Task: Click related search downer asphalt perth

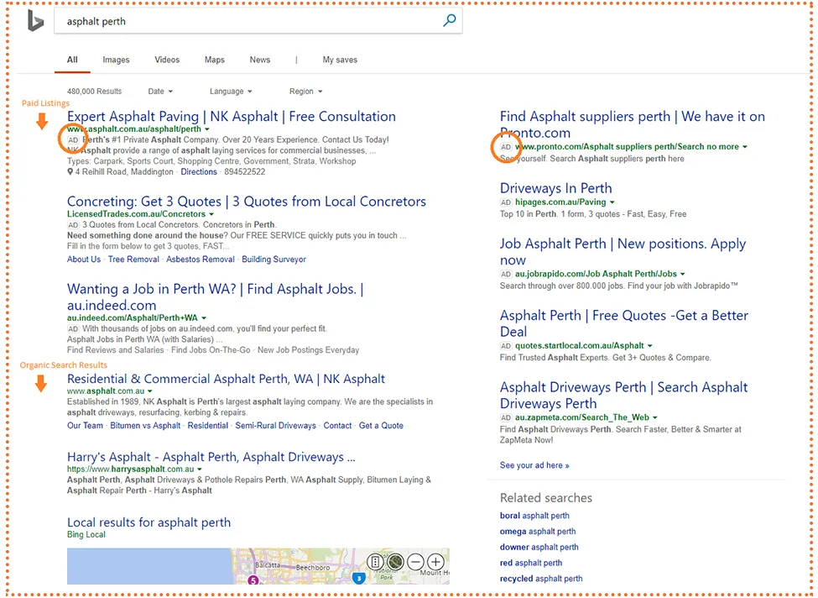Action: (x=539, y=548)
